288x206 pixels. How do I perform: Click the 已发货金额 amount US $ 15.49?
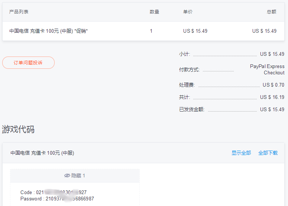click(x=272, y=110)
